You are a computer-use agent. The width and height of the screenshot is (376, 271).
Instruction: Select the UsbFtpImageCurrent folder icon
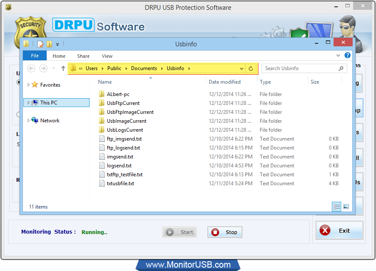coord(102,112)
